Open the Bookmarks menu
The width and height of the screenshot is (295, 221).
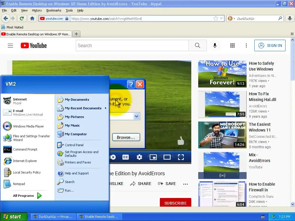[x=54, y=10]
